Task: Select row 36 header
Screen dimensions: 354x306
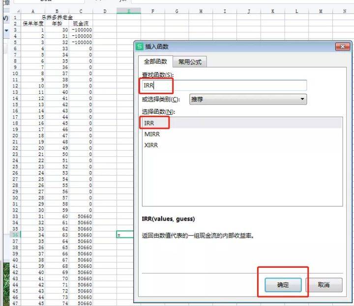Action: click(x=15, y=235)
